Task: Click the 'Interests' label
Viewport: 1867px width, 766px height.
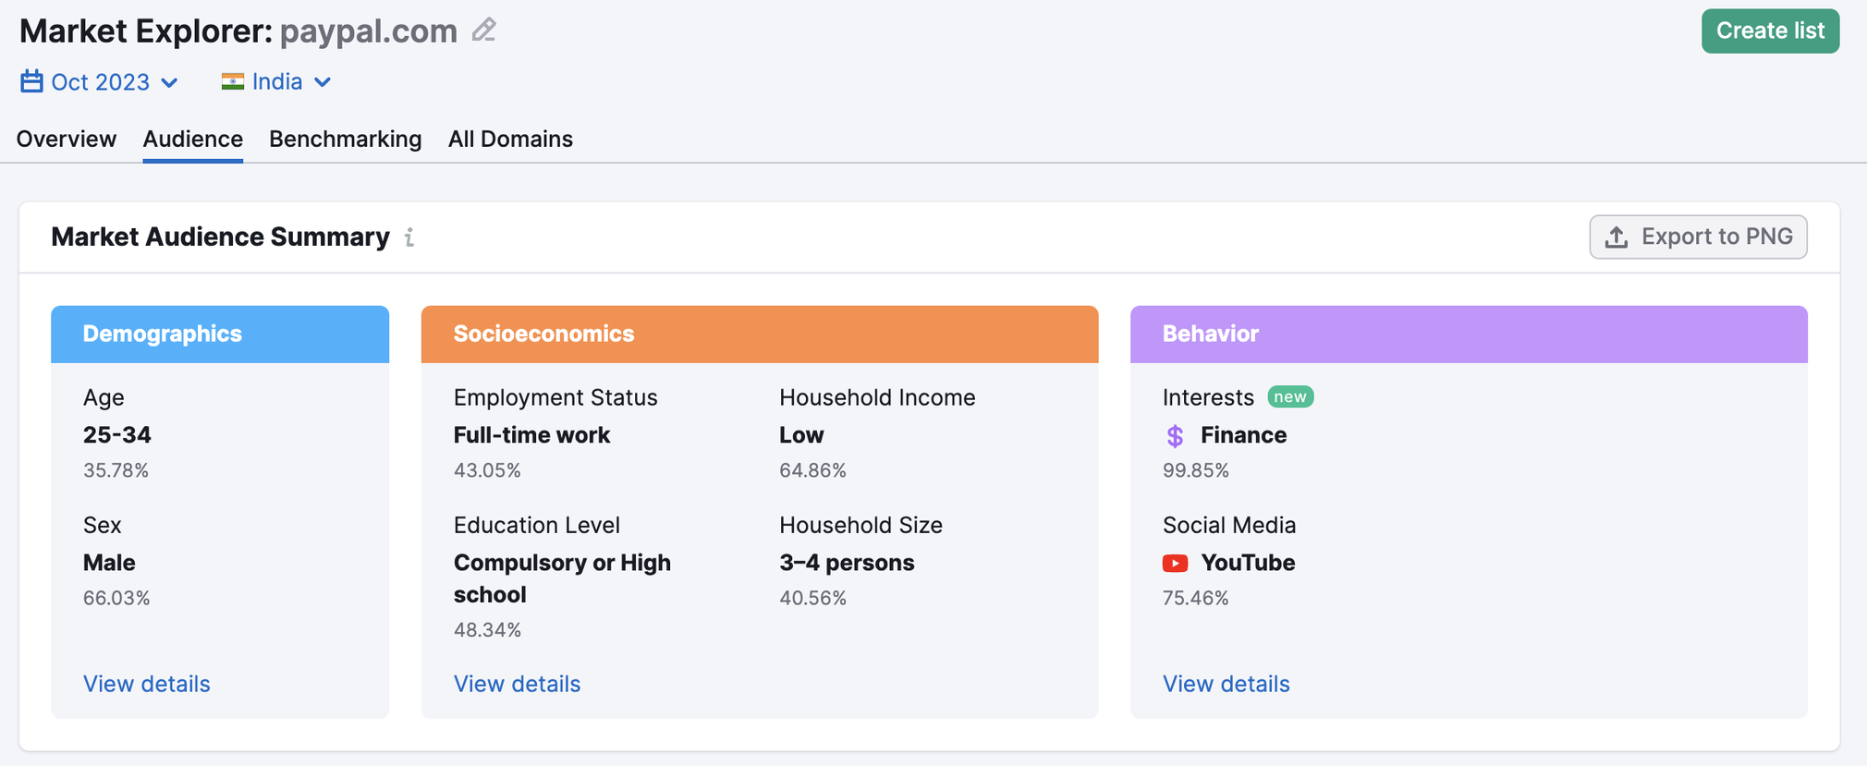Action: pyautogui.click(x=1208, y=397)
